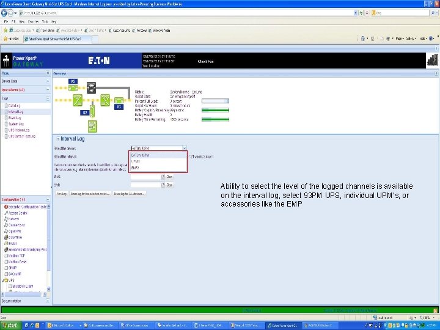Click the browser address bar
This screenshot has width=440, height=330.
(x=186, y=13)
